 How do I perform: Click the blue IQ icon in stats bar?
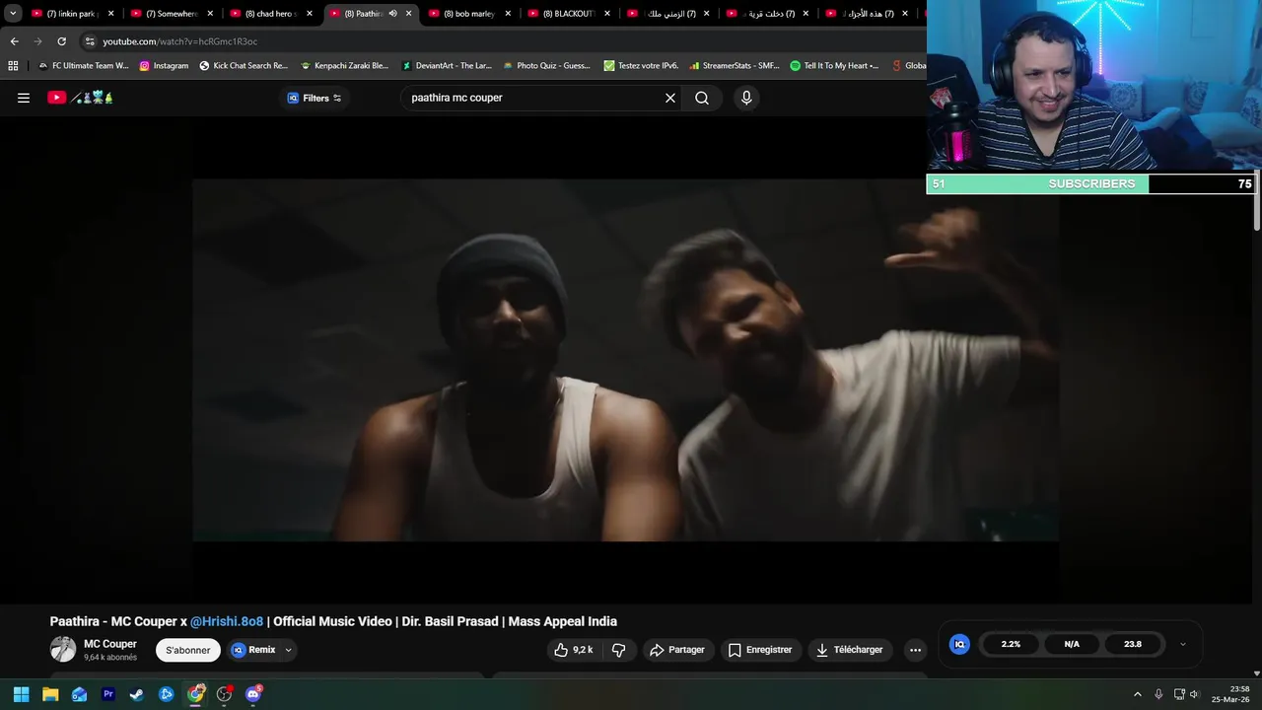pyautogui.click(x=959, y=644)
